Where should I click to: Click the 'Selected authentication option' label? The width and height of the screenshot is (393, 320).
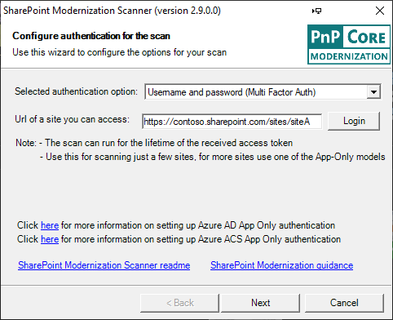(x=77, y=91)
